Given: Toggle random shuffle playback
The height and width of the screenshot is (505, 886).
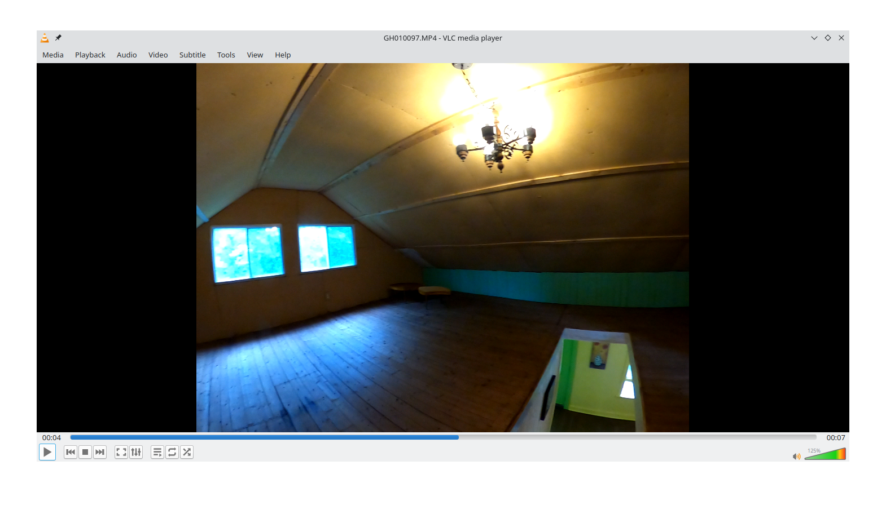Looking at the screenshot, I should click(187, 452).
